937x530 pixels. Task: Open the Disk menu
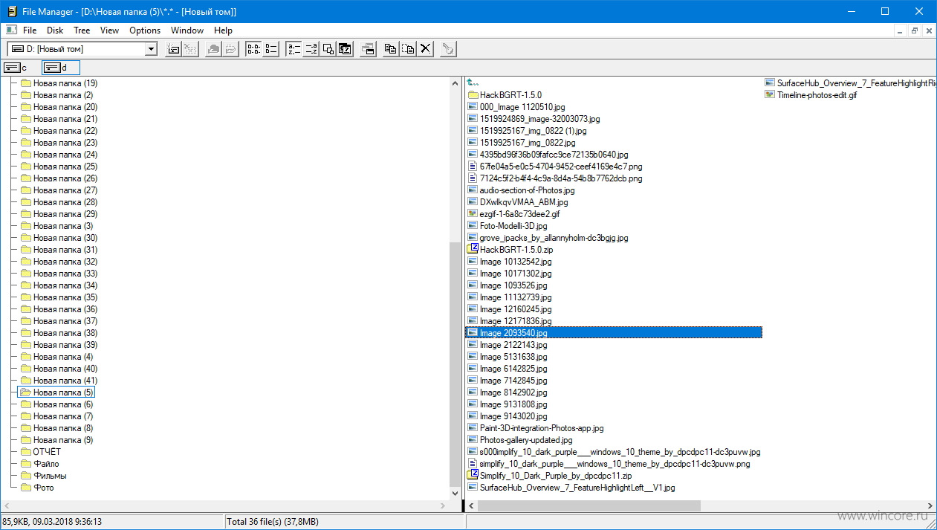point(55,30)
